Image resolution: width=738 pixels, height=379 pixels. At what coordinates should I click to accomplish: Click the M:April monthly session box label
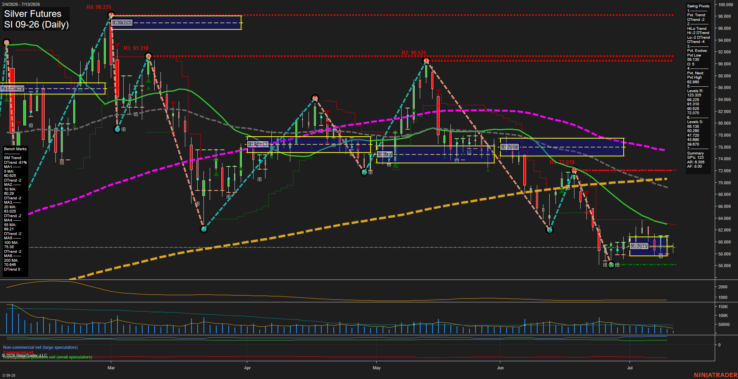(258, 144)
